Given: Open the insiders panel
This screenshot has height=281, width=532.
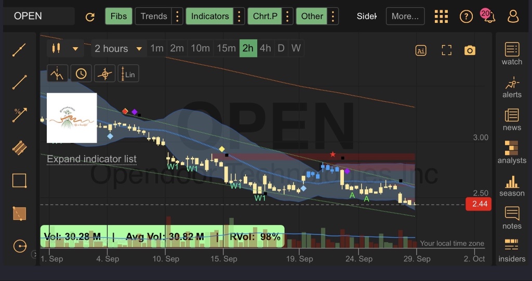Looking at the screenshot, I should (x=512, y=251).
